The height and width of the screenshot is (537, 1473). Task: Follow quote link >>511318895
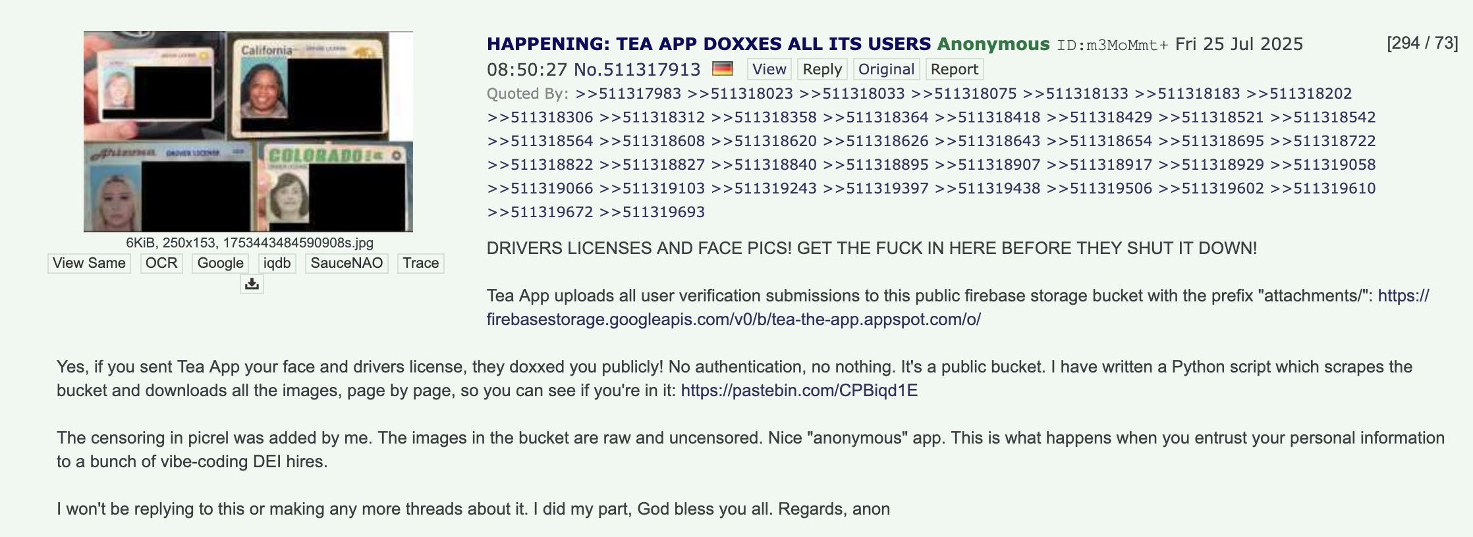[875, 165]
